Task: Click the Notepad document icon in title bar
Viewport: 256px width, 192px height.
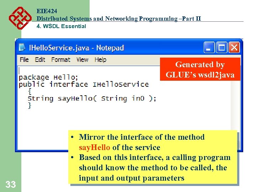Action: (x=22, y=47)
